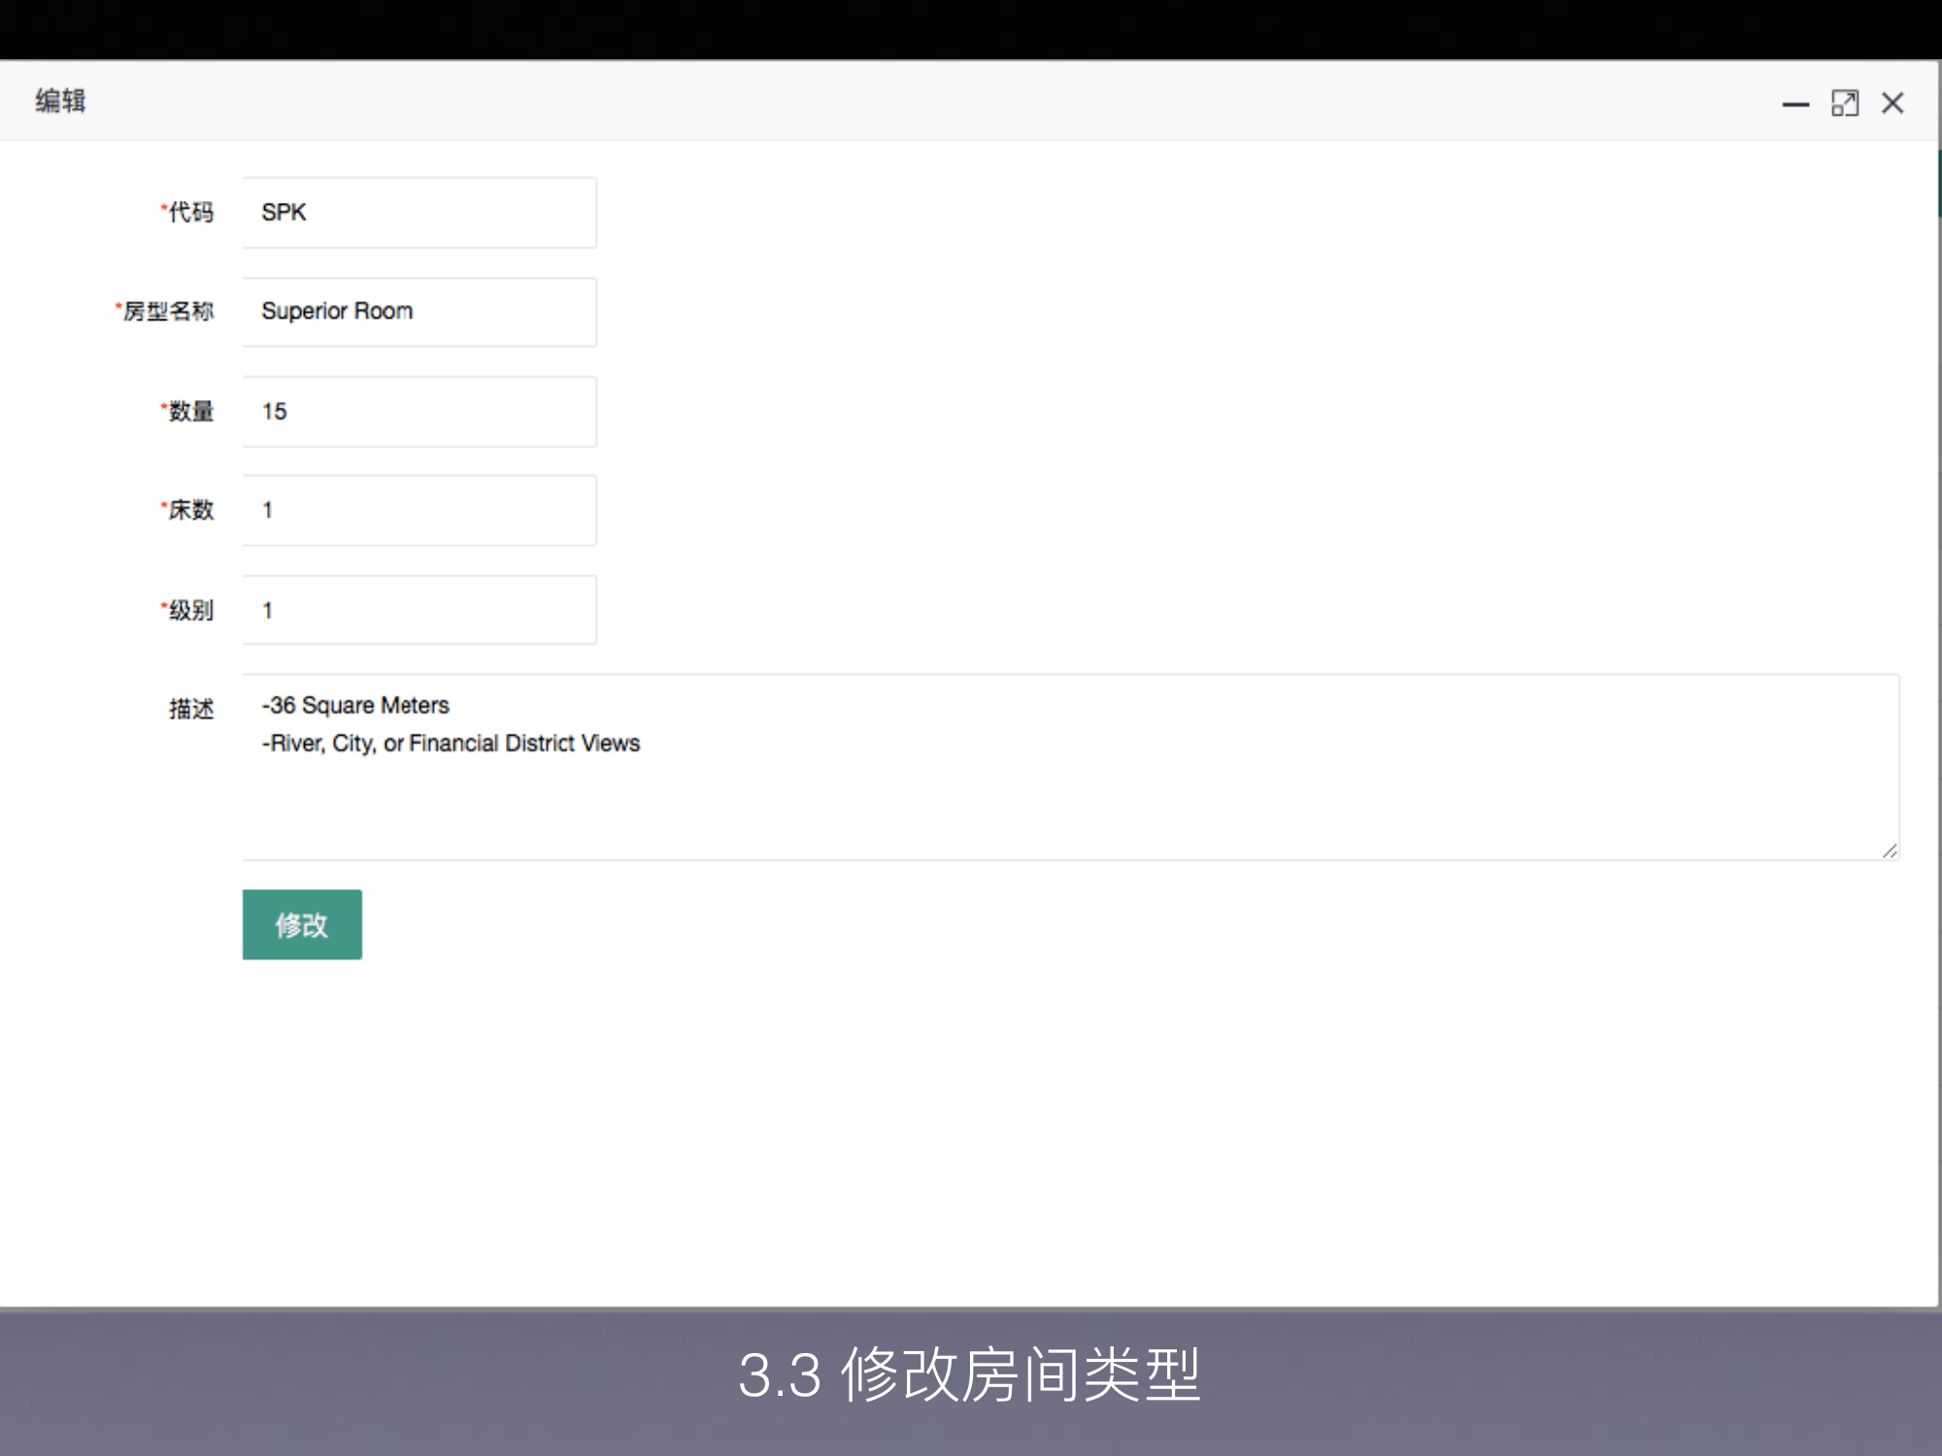Click into the 级别 input field
The width and height of the screenshot is (1942, 1456).
pyautogui.click(x=419, y=611)
